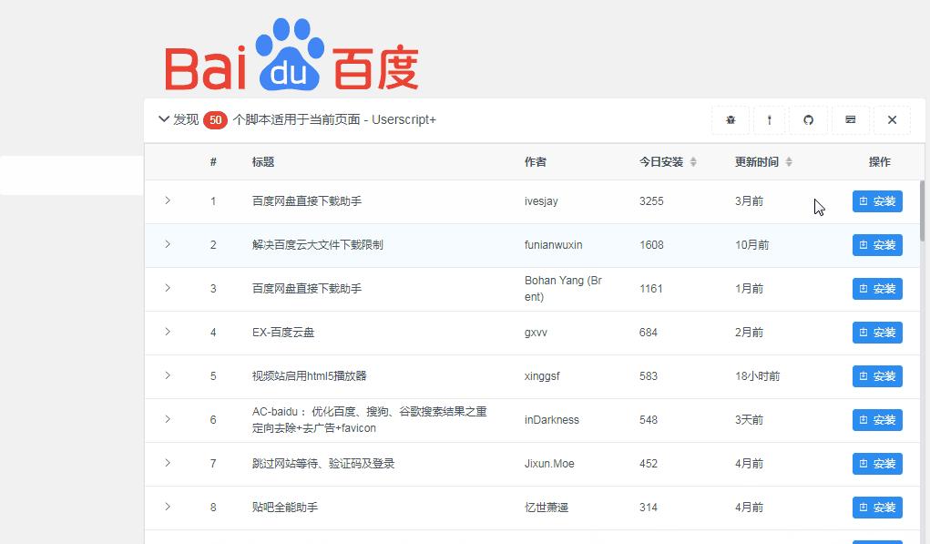Open the GitHub icon link
This screenshot has width=930, height=544.
pos(808,120)
